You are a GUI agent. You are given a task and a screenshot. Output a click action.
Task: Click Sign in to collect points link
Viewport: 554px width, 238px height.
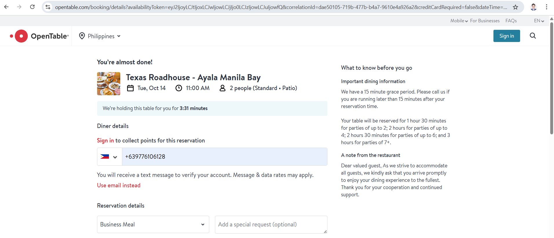[x=105, y=140]
